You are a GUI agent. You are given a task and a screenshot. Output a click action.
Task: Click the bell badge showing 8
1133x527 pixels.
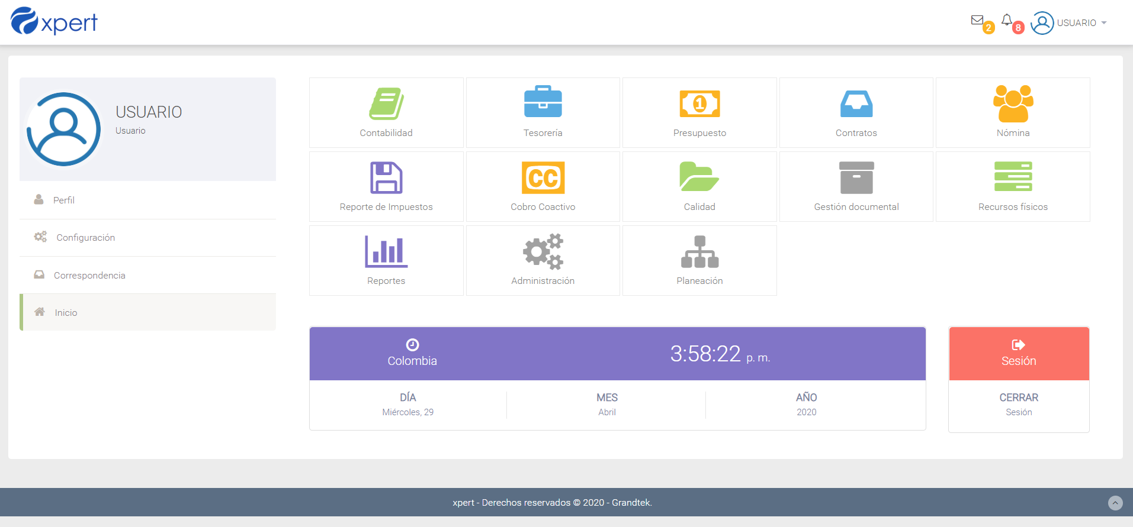coord(1018,28)
